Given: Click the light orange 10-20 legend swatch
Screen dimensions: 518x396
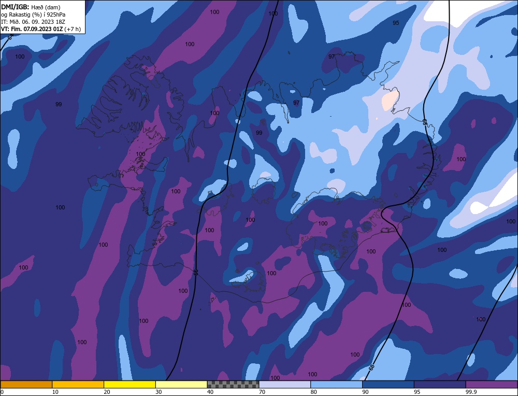Looking at the screenshot, I should click(x=78, y=385).
